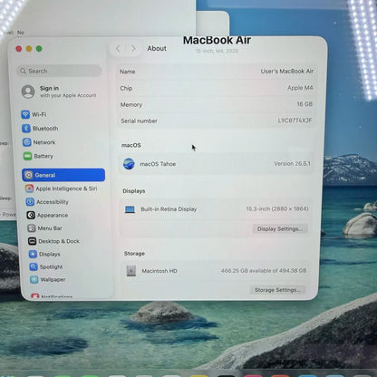377x377 pixels.
Task: Click the Apple Account avatar icon
Action: pos(28,92)
